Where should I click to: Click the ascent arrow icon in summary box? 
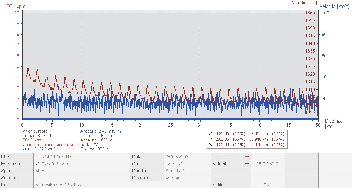point(210,134)
